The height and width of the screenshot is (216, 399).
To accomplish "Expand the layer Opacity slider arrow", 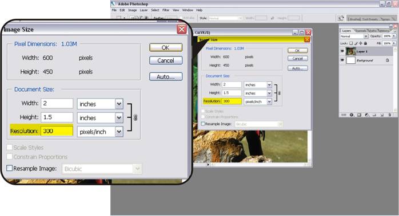I will click(x=394, y=36).
